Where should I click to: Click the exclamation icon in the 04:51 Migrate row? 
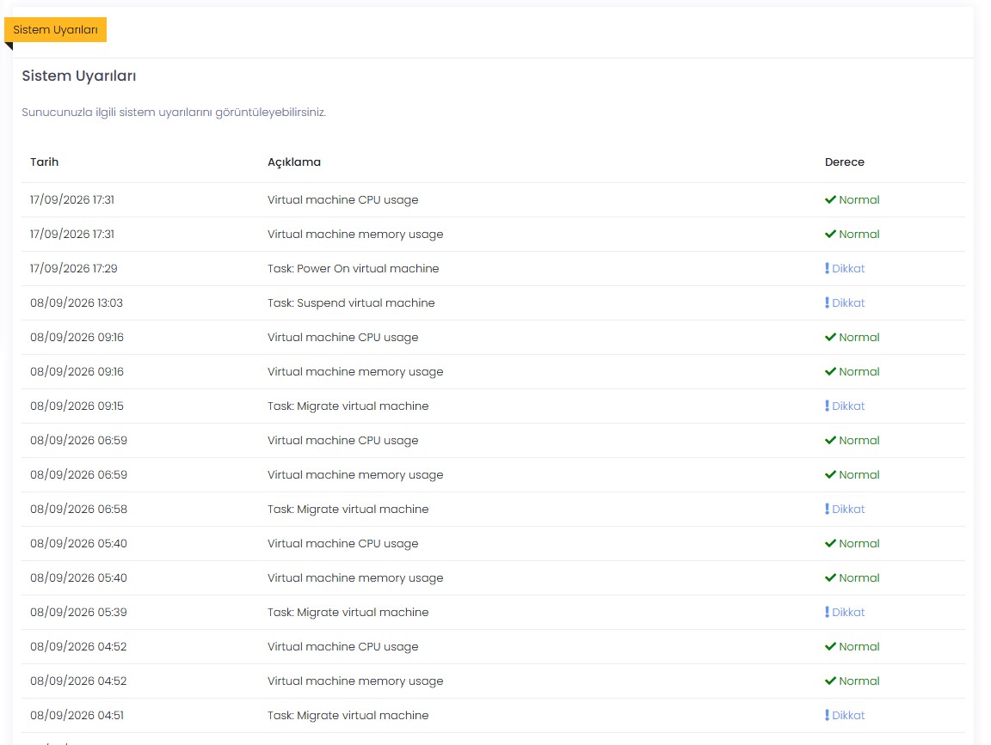click(x=827, y=715)
